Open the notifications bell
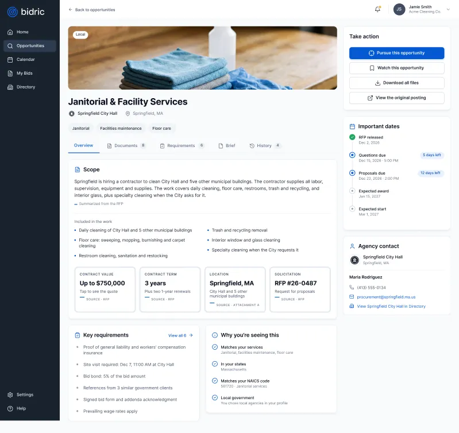This screenshot has width=459, height=433. [377, 9]
